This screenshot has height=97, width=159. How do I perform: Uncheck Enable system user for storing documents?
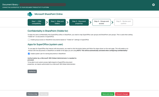coord(29,53)
